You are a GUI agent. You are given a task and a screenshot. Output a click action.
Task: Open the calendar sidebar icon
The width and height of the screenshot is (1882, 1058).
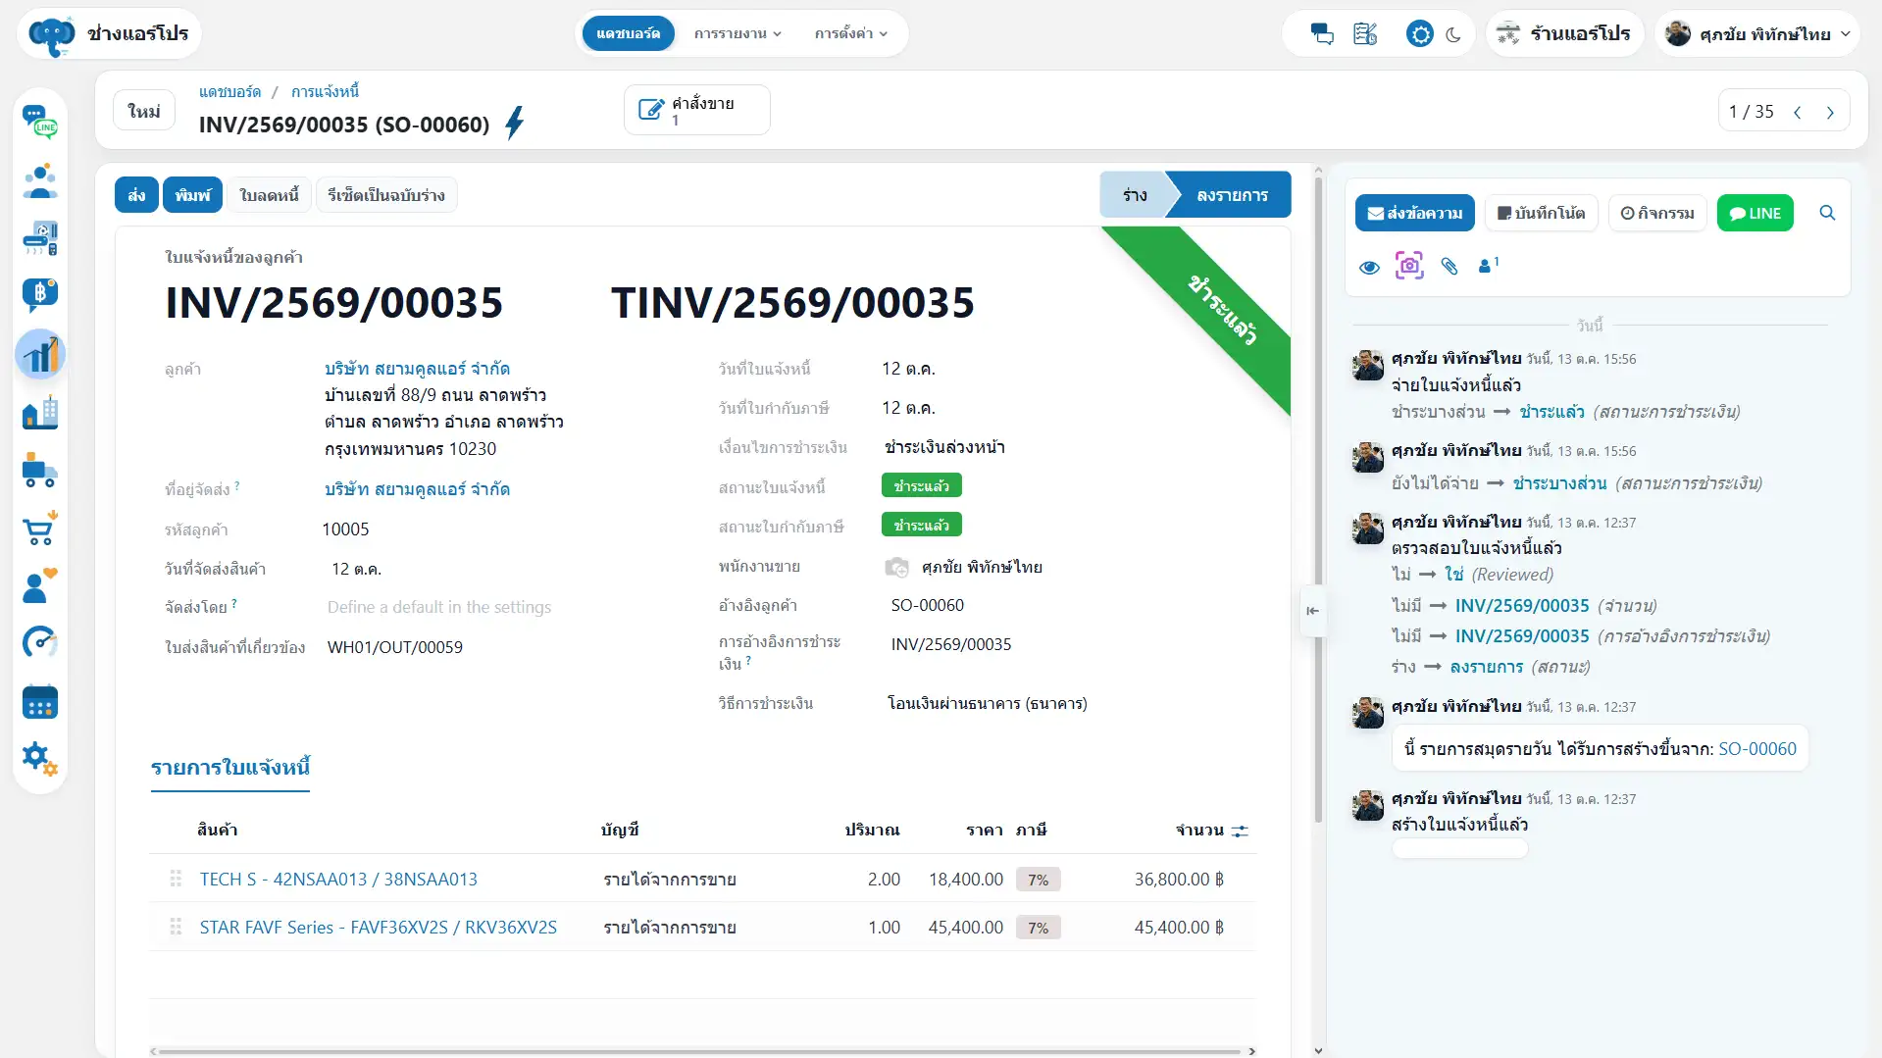pyautogui.click(x=40, y=702)
